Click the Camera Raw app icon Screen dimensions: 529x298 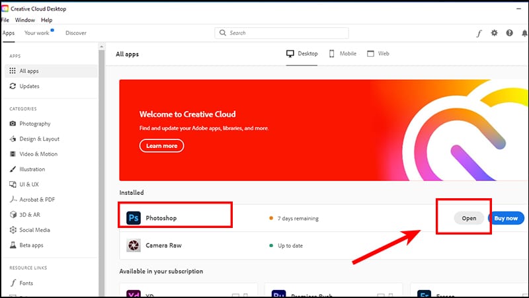tap(134, 245)
